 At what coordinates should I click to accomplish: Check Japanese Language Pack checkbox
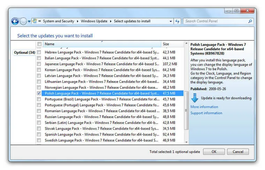[x=39, y=64]
